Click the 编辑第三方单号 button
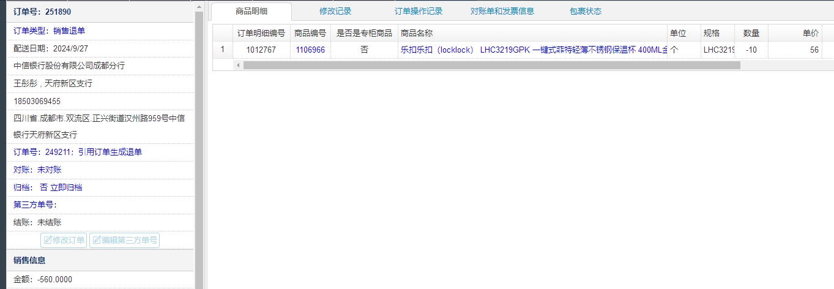834x289 pixels. click(124, 240)
